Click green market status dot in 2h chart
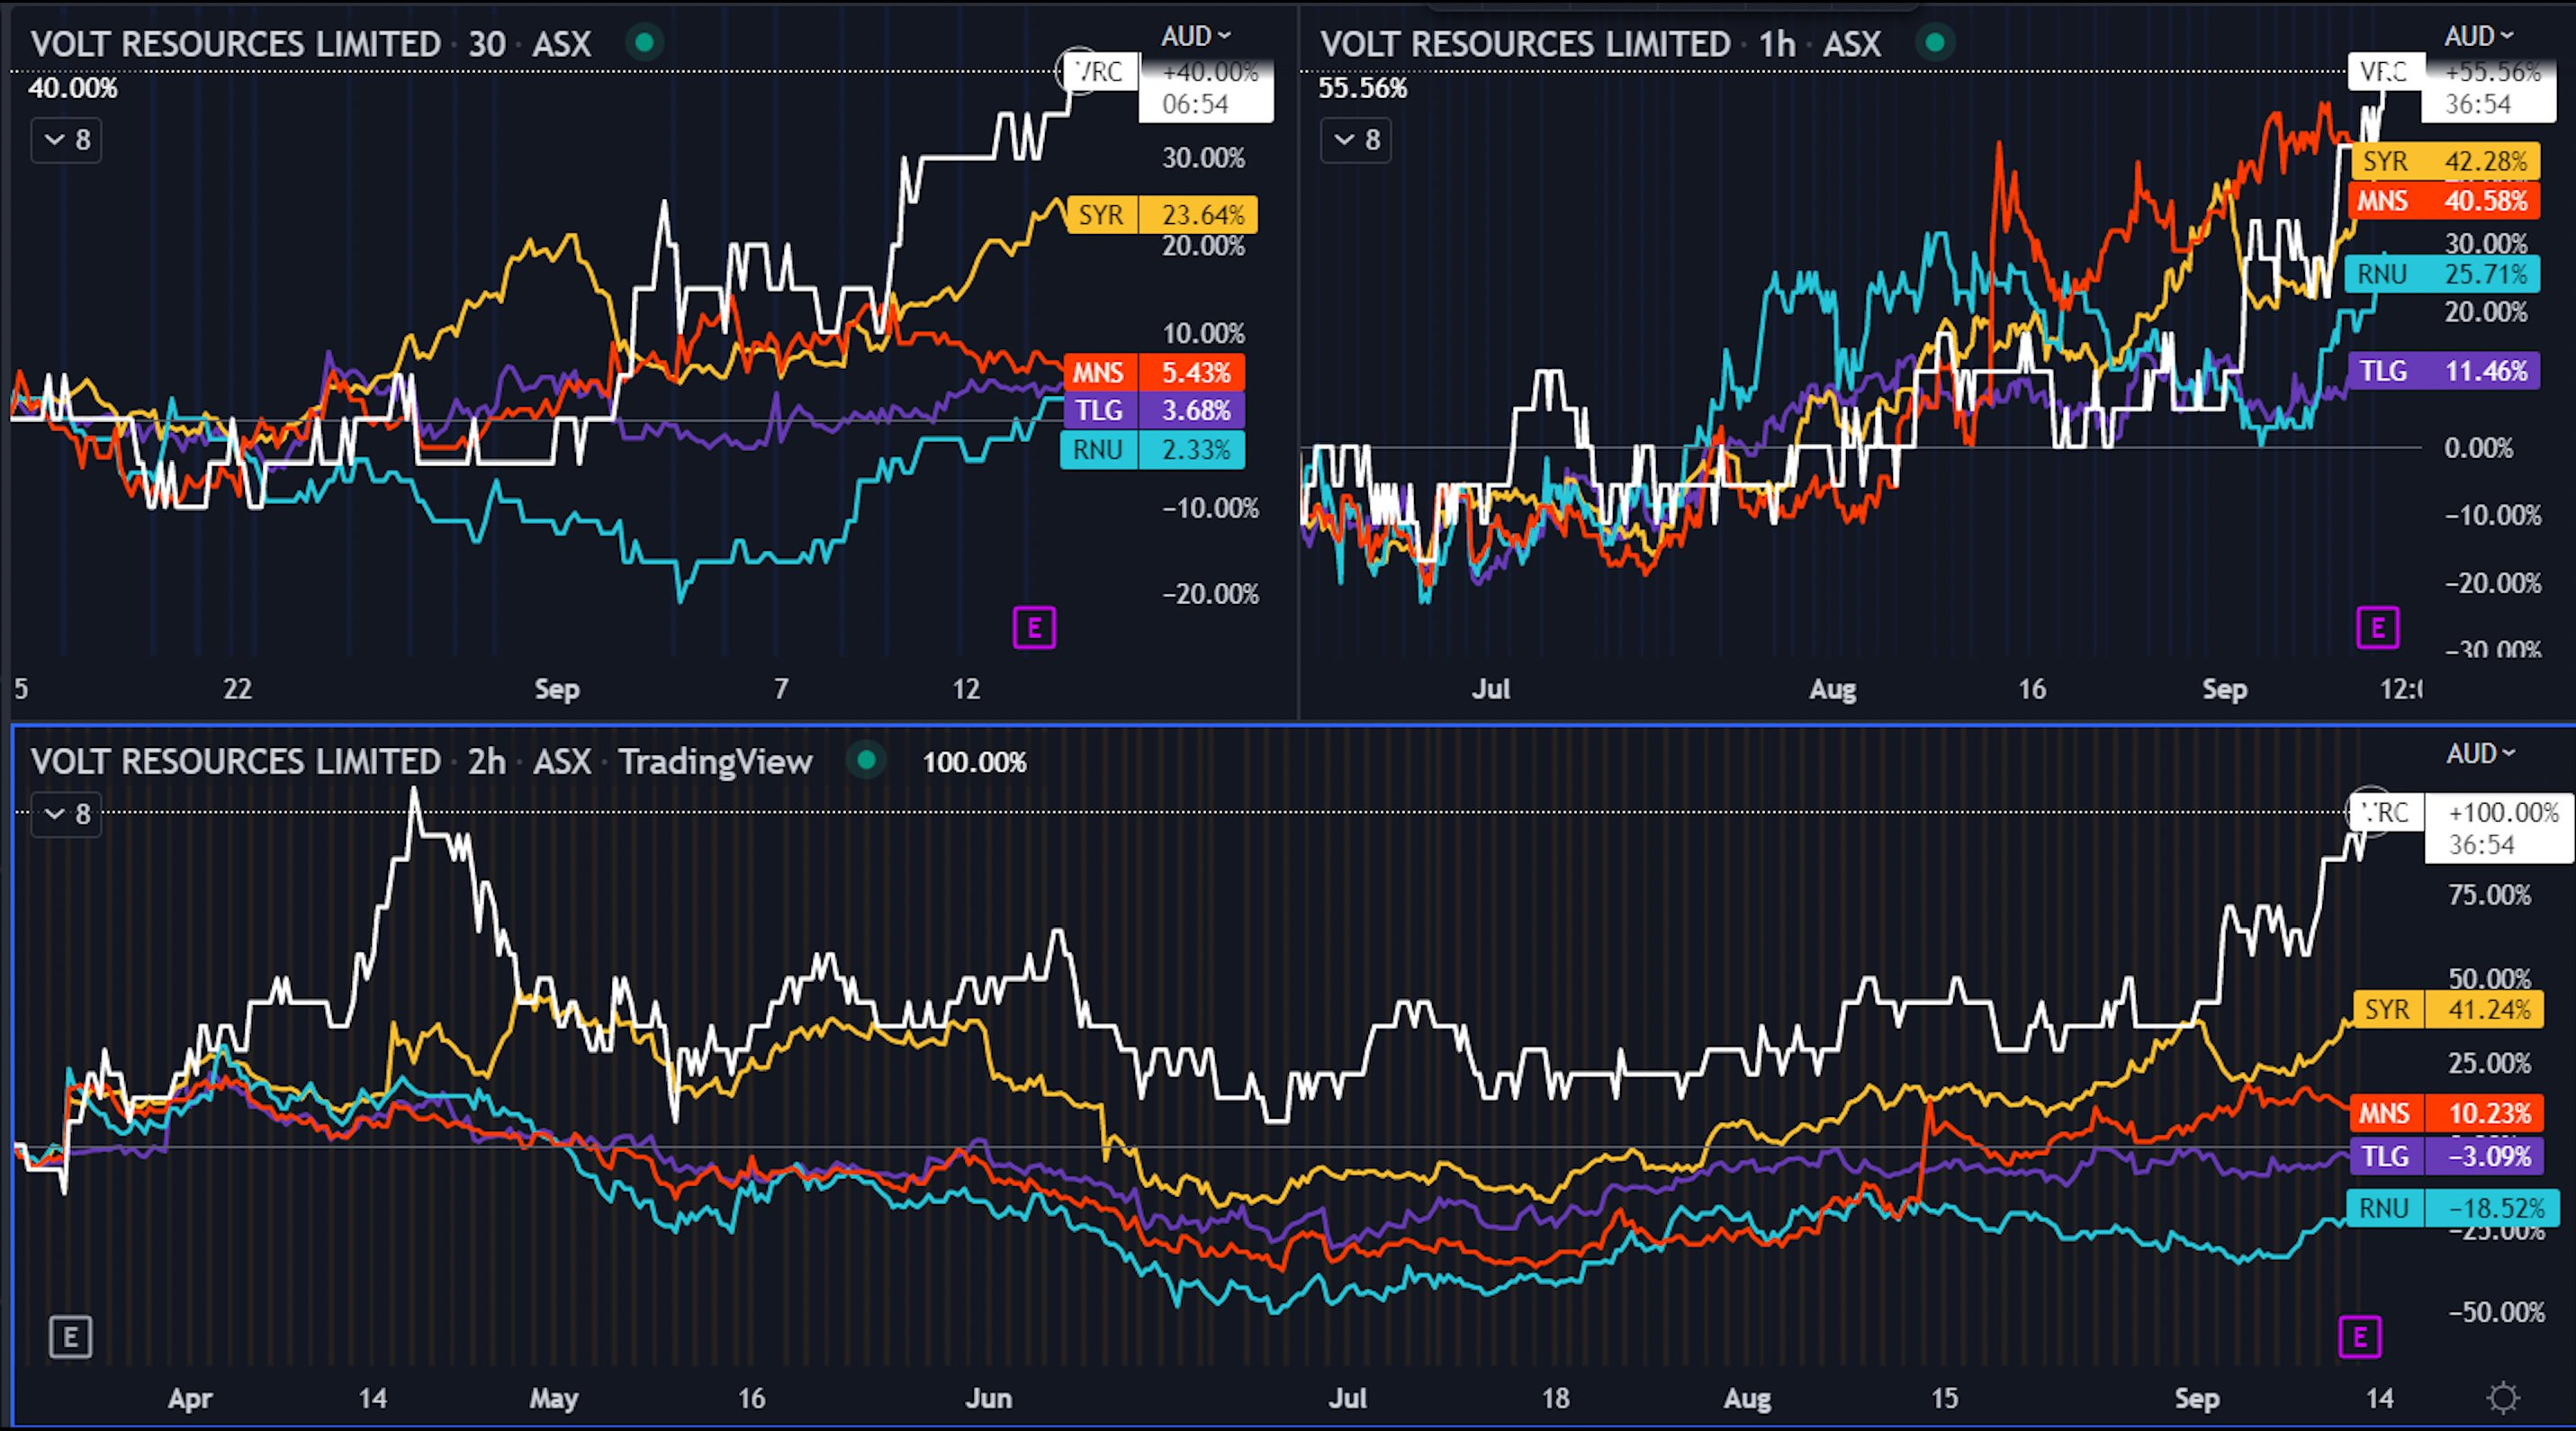This screenshot has height=1431, width=2576. 867,761
